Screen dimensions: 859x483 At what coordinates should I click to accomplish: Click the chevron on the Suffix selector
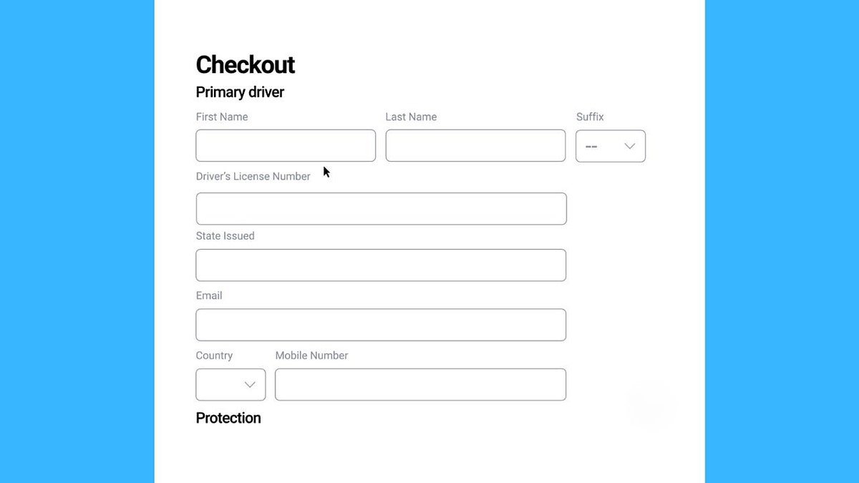629,146
